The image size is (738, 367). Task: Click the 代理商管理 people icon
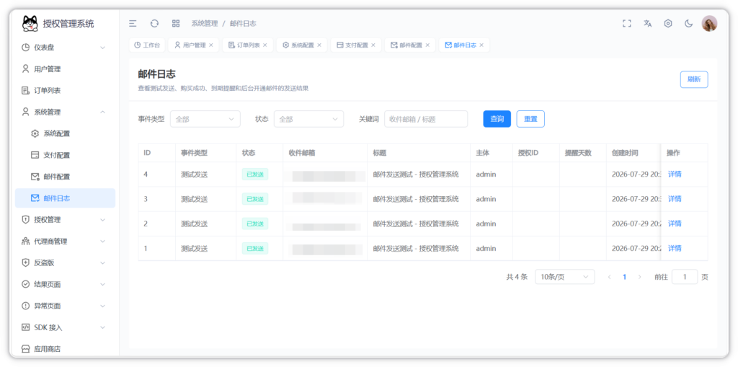(x=26, y=242)
